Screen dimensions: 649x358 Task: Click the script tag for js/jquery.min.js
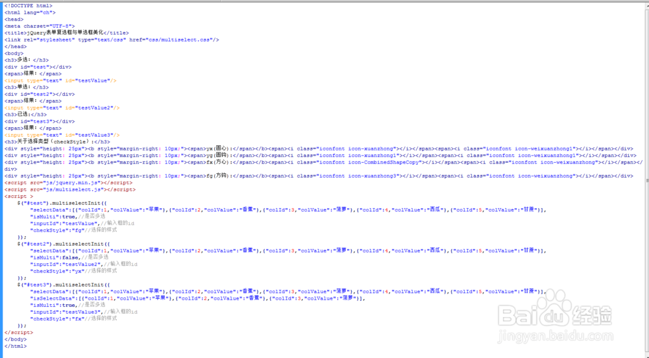coord(69,183)
